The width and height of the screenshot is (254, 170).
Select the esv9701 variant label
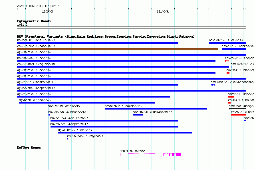[x=242, y=112]
